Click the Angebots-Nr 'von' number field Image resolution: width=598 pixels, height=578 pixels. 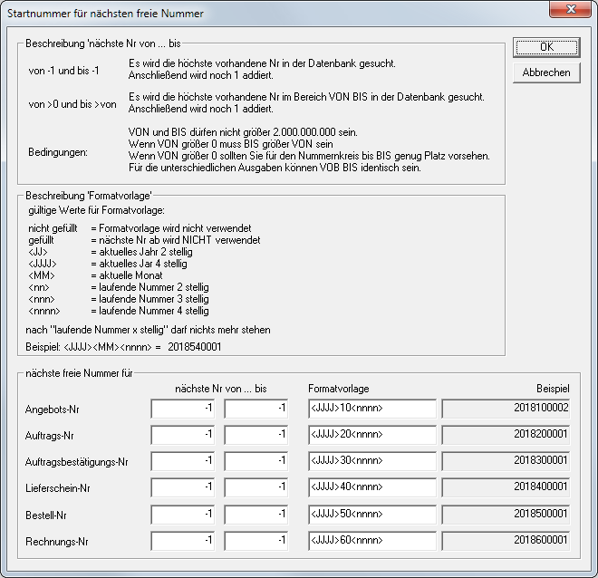(183, 409)
